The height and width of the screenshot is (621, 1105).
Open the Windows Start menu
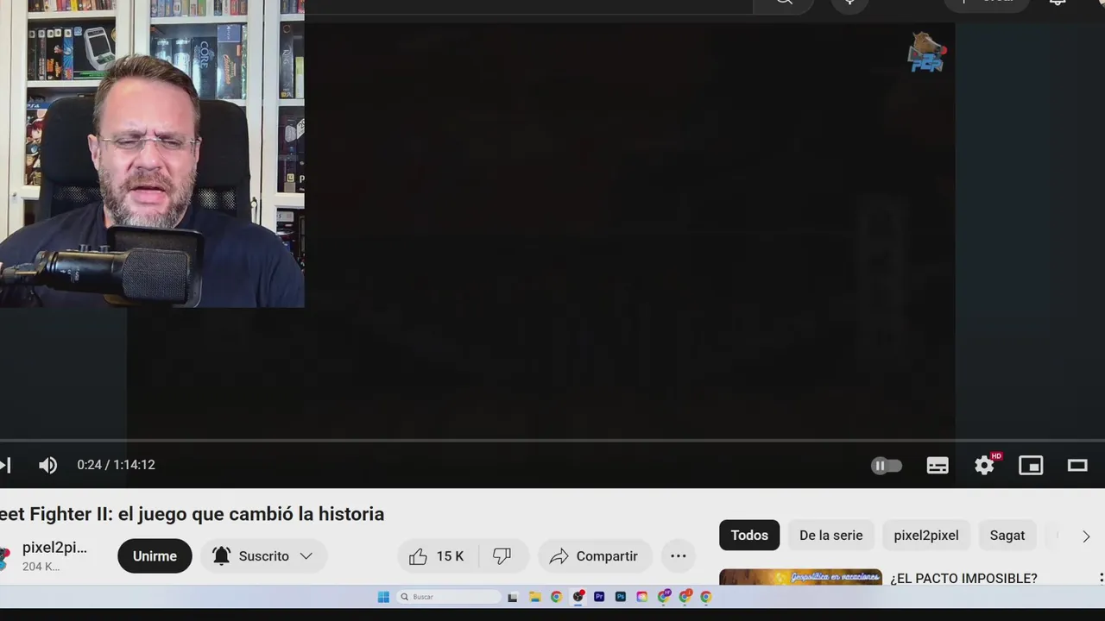tap(383, 597)
